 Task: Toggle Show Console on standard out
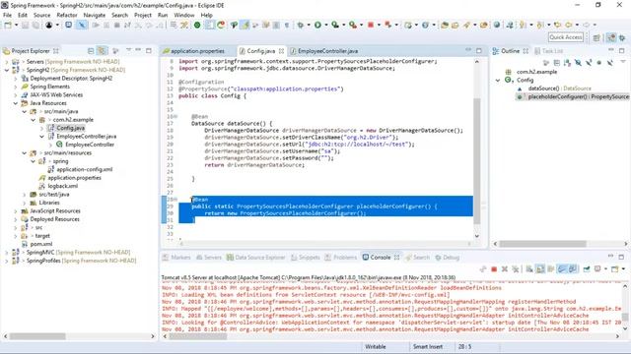coord(561,268)
